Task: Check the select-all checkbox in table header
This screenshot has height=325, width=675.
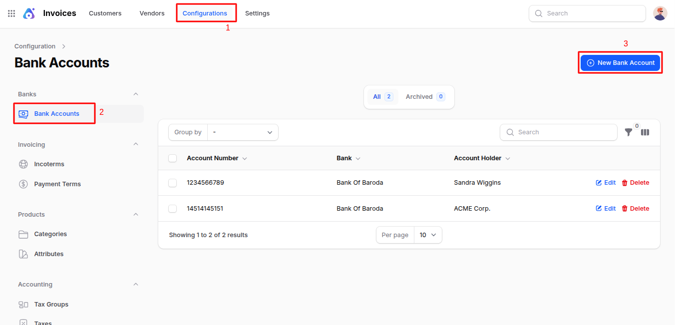Action: pos(172,158)
